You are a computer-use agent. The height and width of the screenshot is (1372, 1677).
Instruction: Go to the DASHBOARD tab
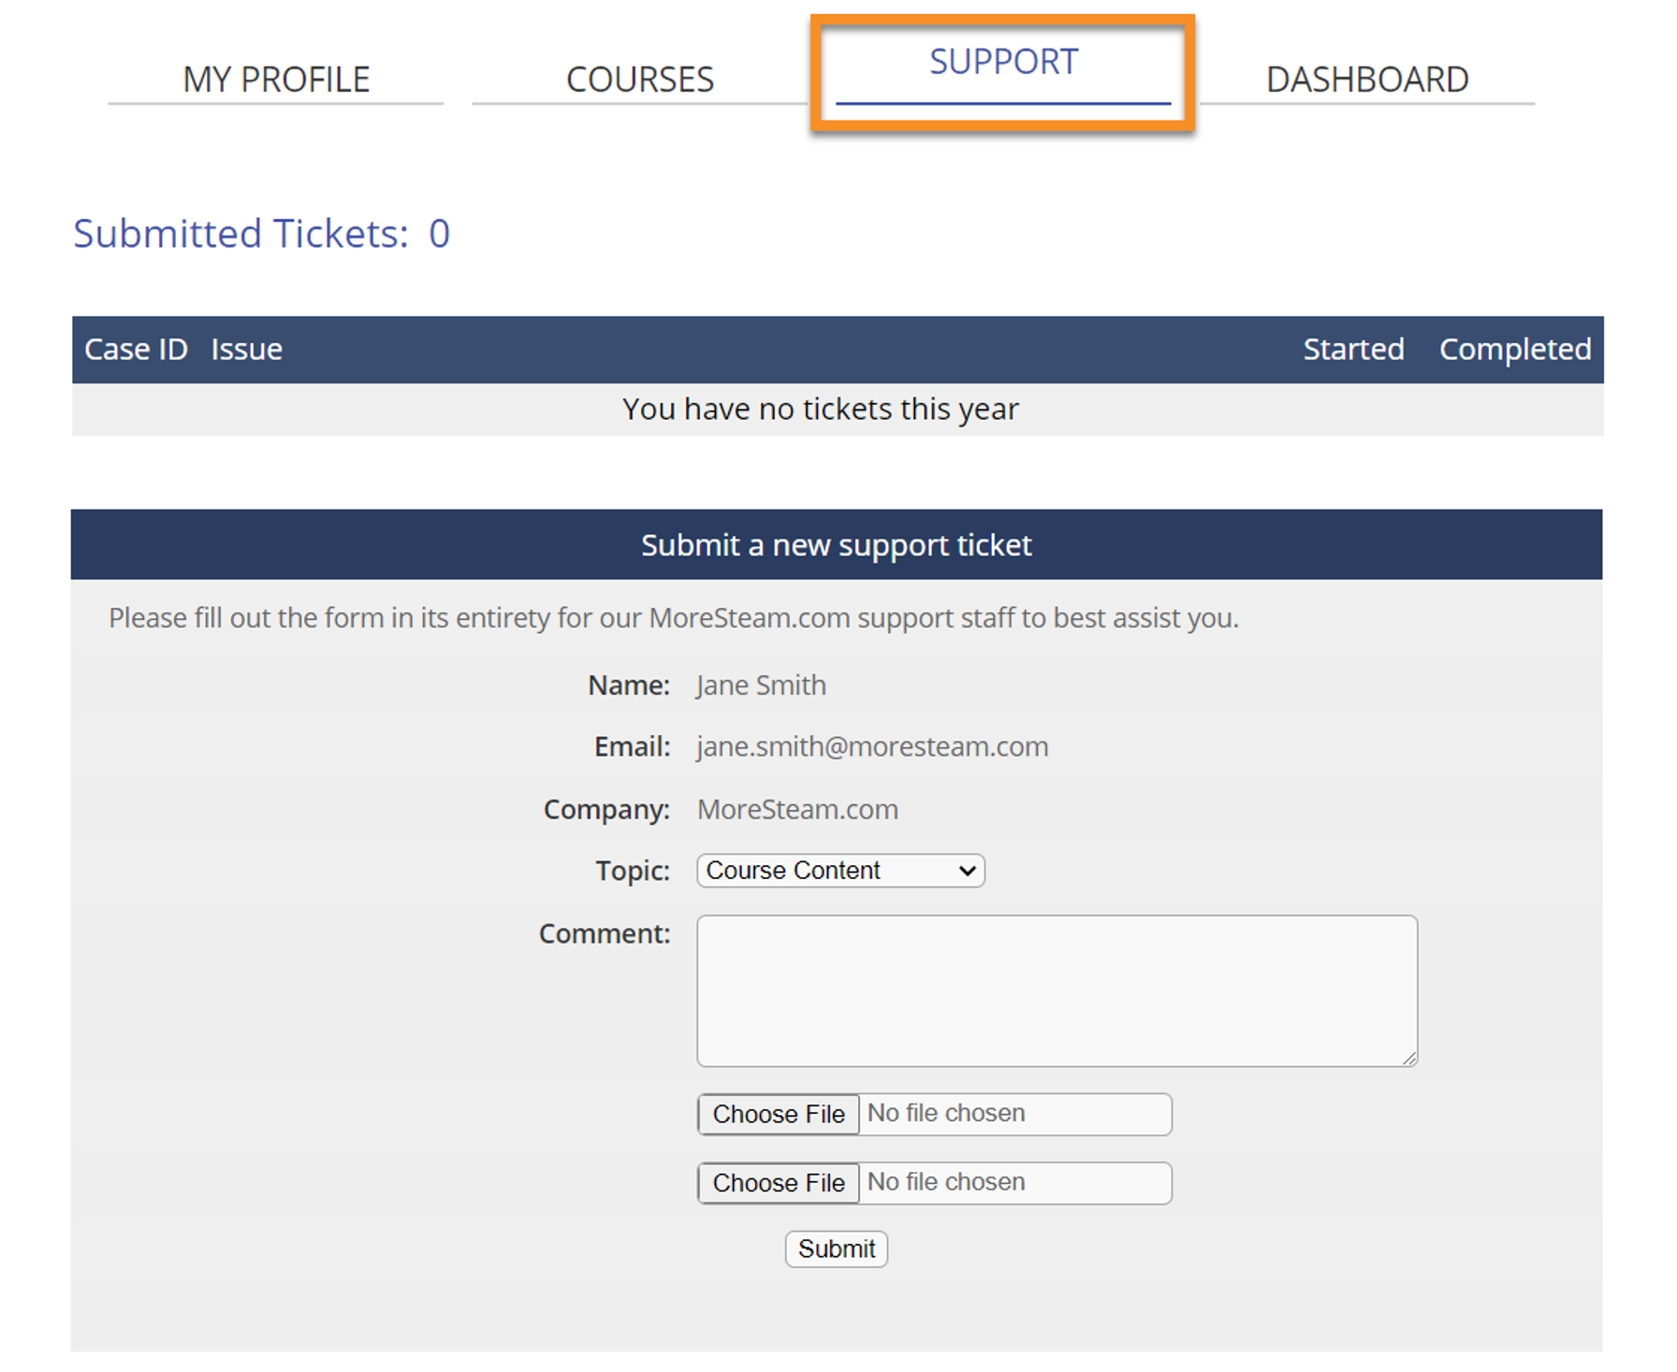[x=1367, y=79]
